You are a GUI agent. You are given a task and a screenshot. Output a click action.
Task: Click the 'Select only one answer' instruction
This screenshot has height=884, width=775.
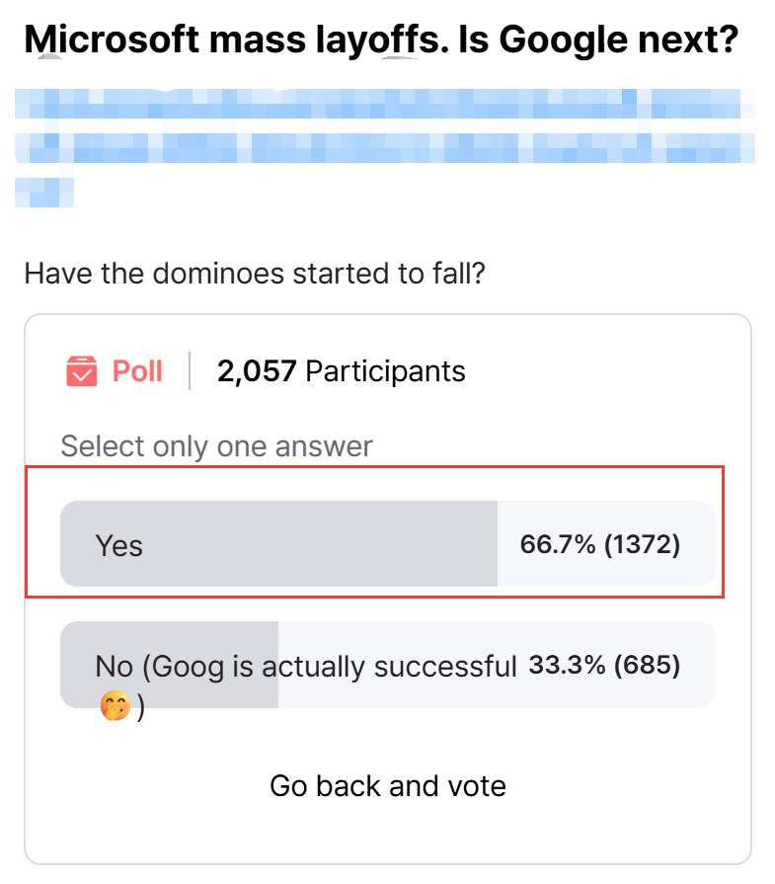click(217, 446)
